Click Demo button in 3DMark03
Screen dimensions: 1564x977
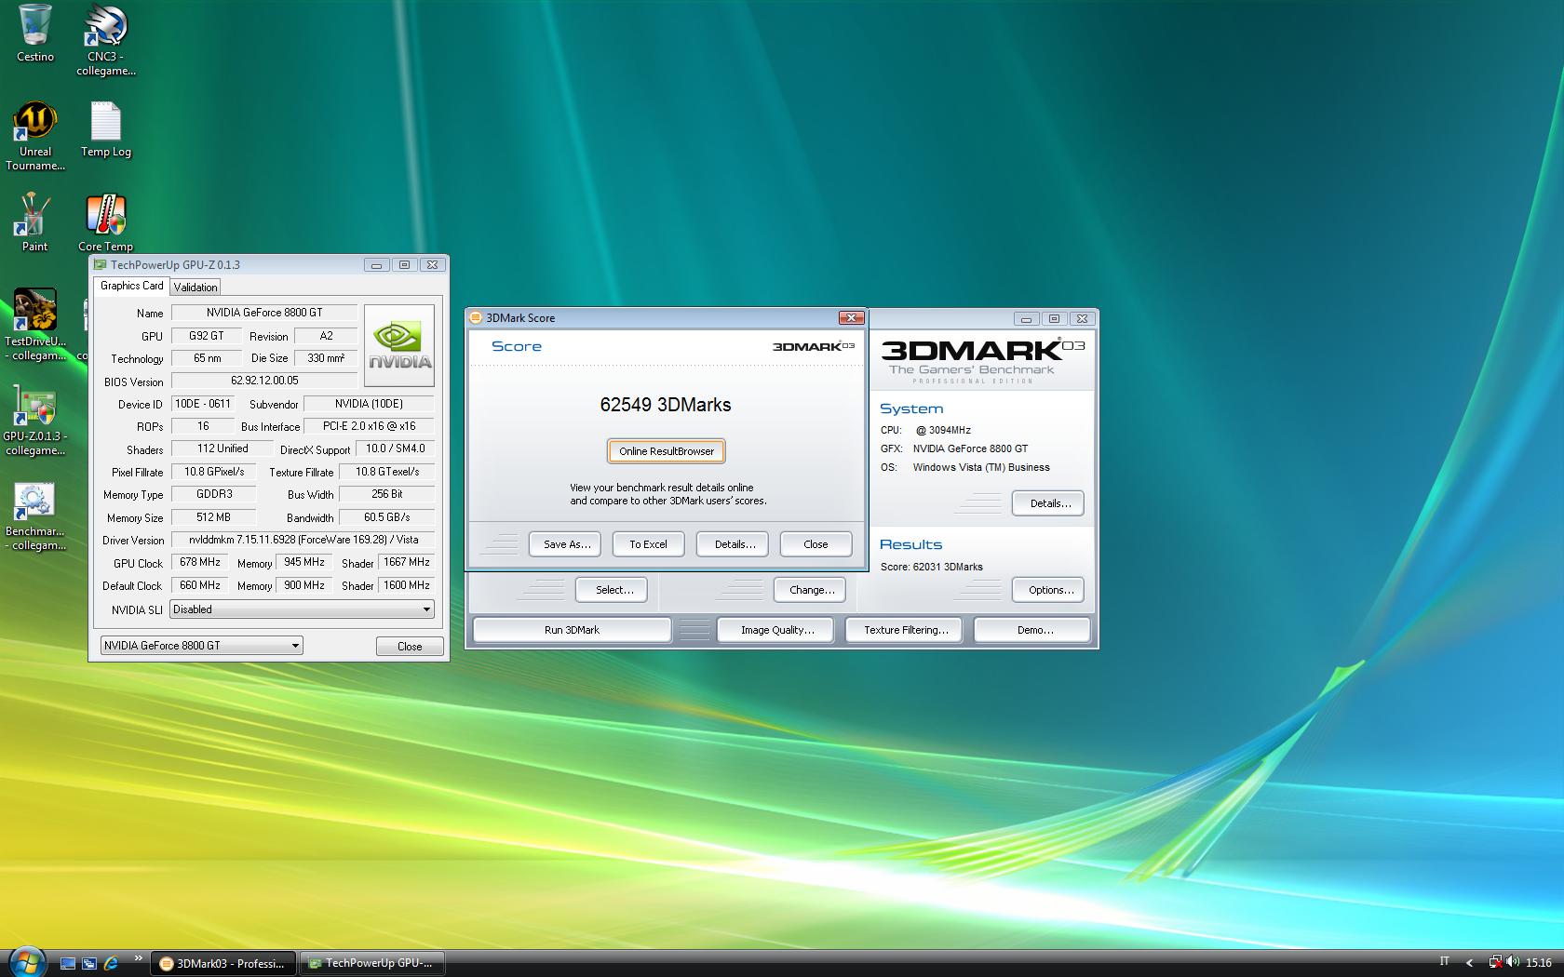[1031, 630]
